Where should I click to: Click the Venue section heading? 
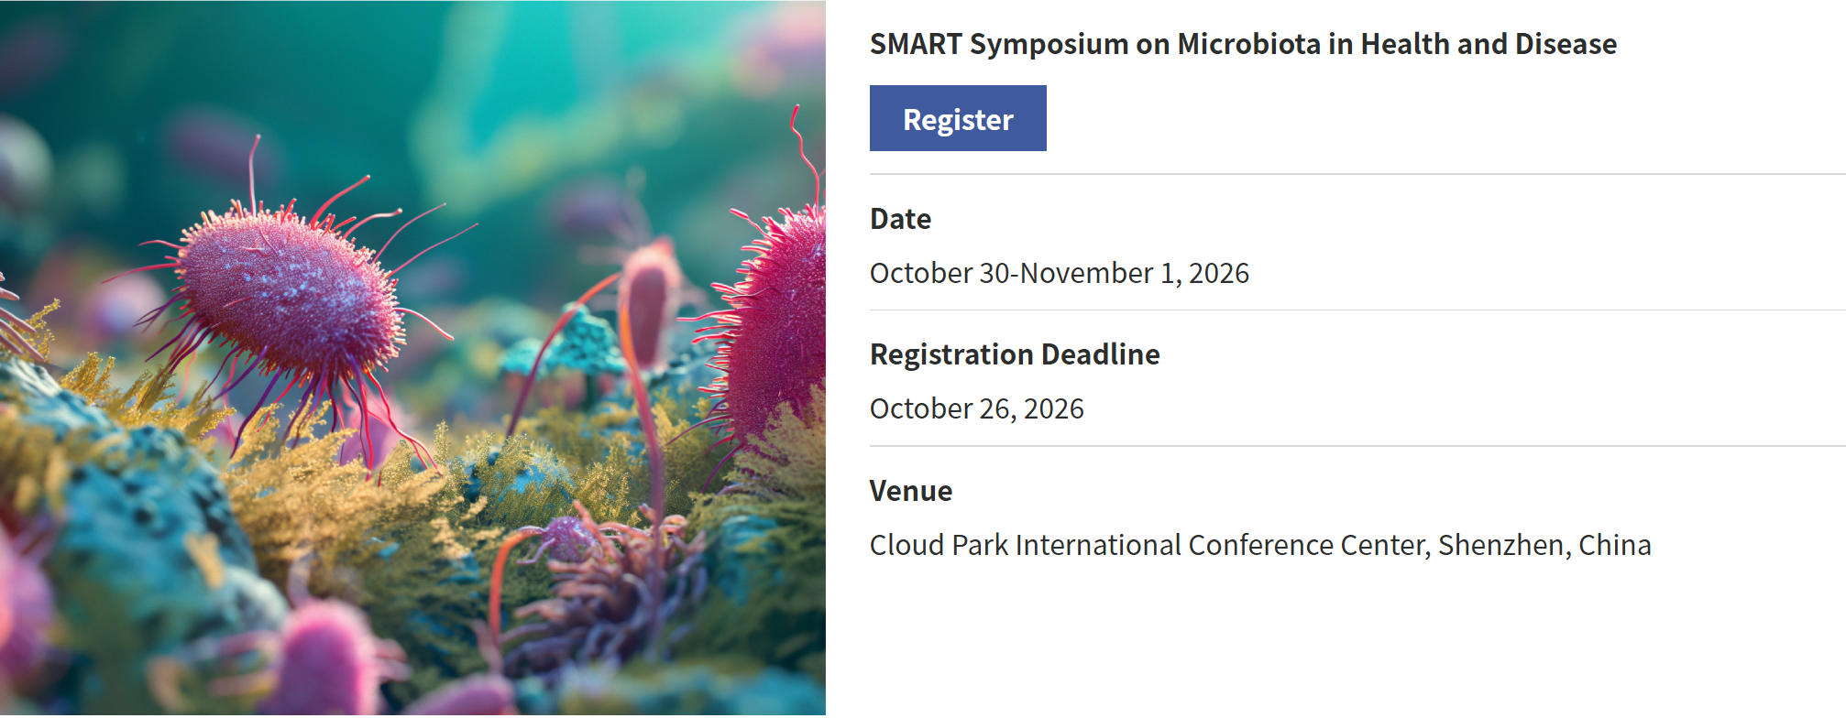(910, 491)
